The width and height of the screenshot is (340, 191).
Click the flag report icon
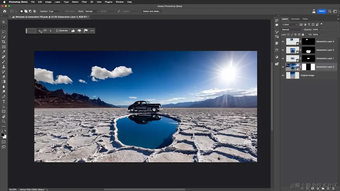(86, 31)
